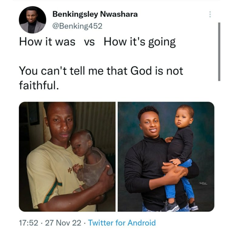Click the 27 Nov 22 date

click(x=63, y=223)
